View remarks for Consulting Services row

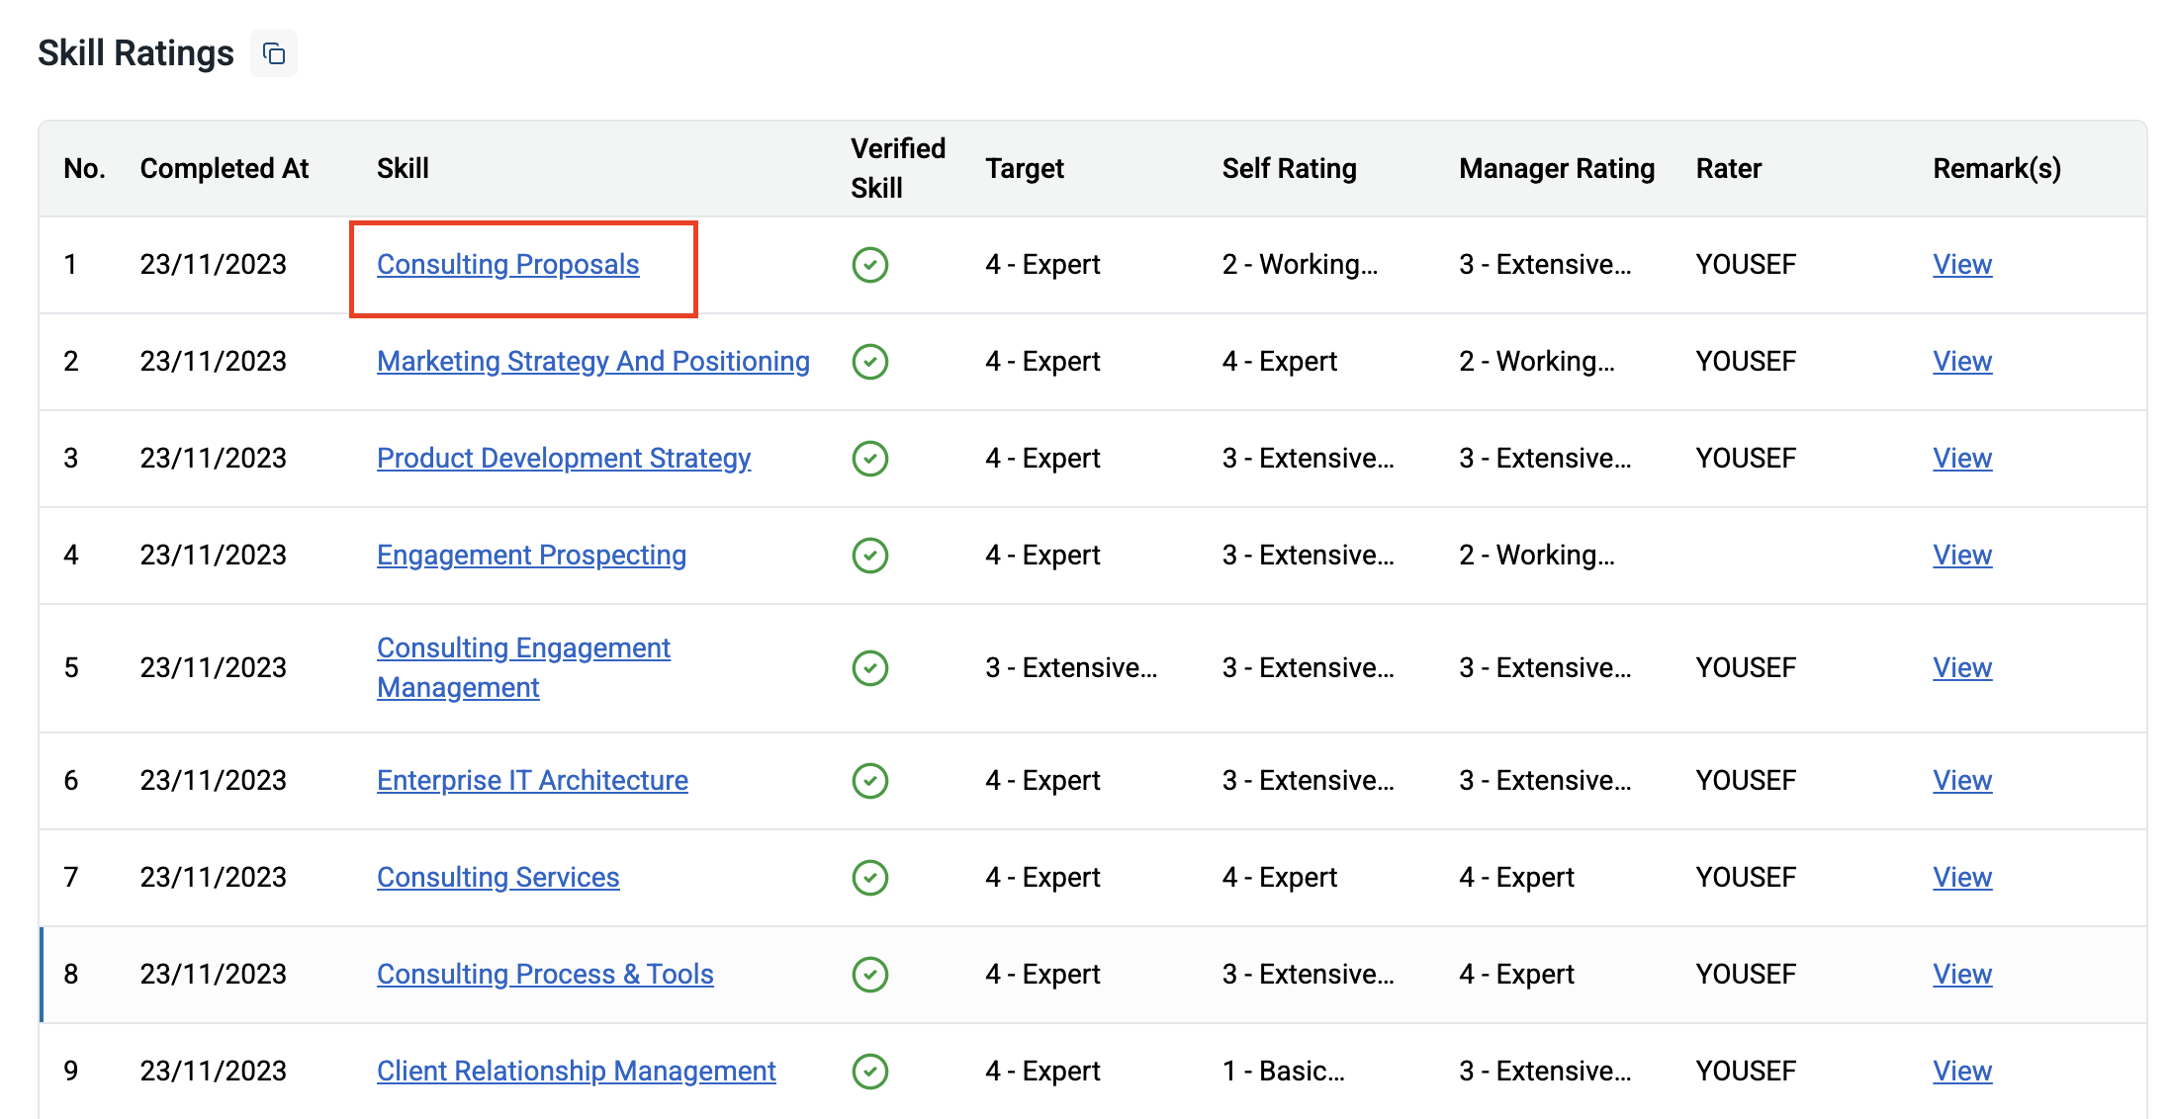1961,878
